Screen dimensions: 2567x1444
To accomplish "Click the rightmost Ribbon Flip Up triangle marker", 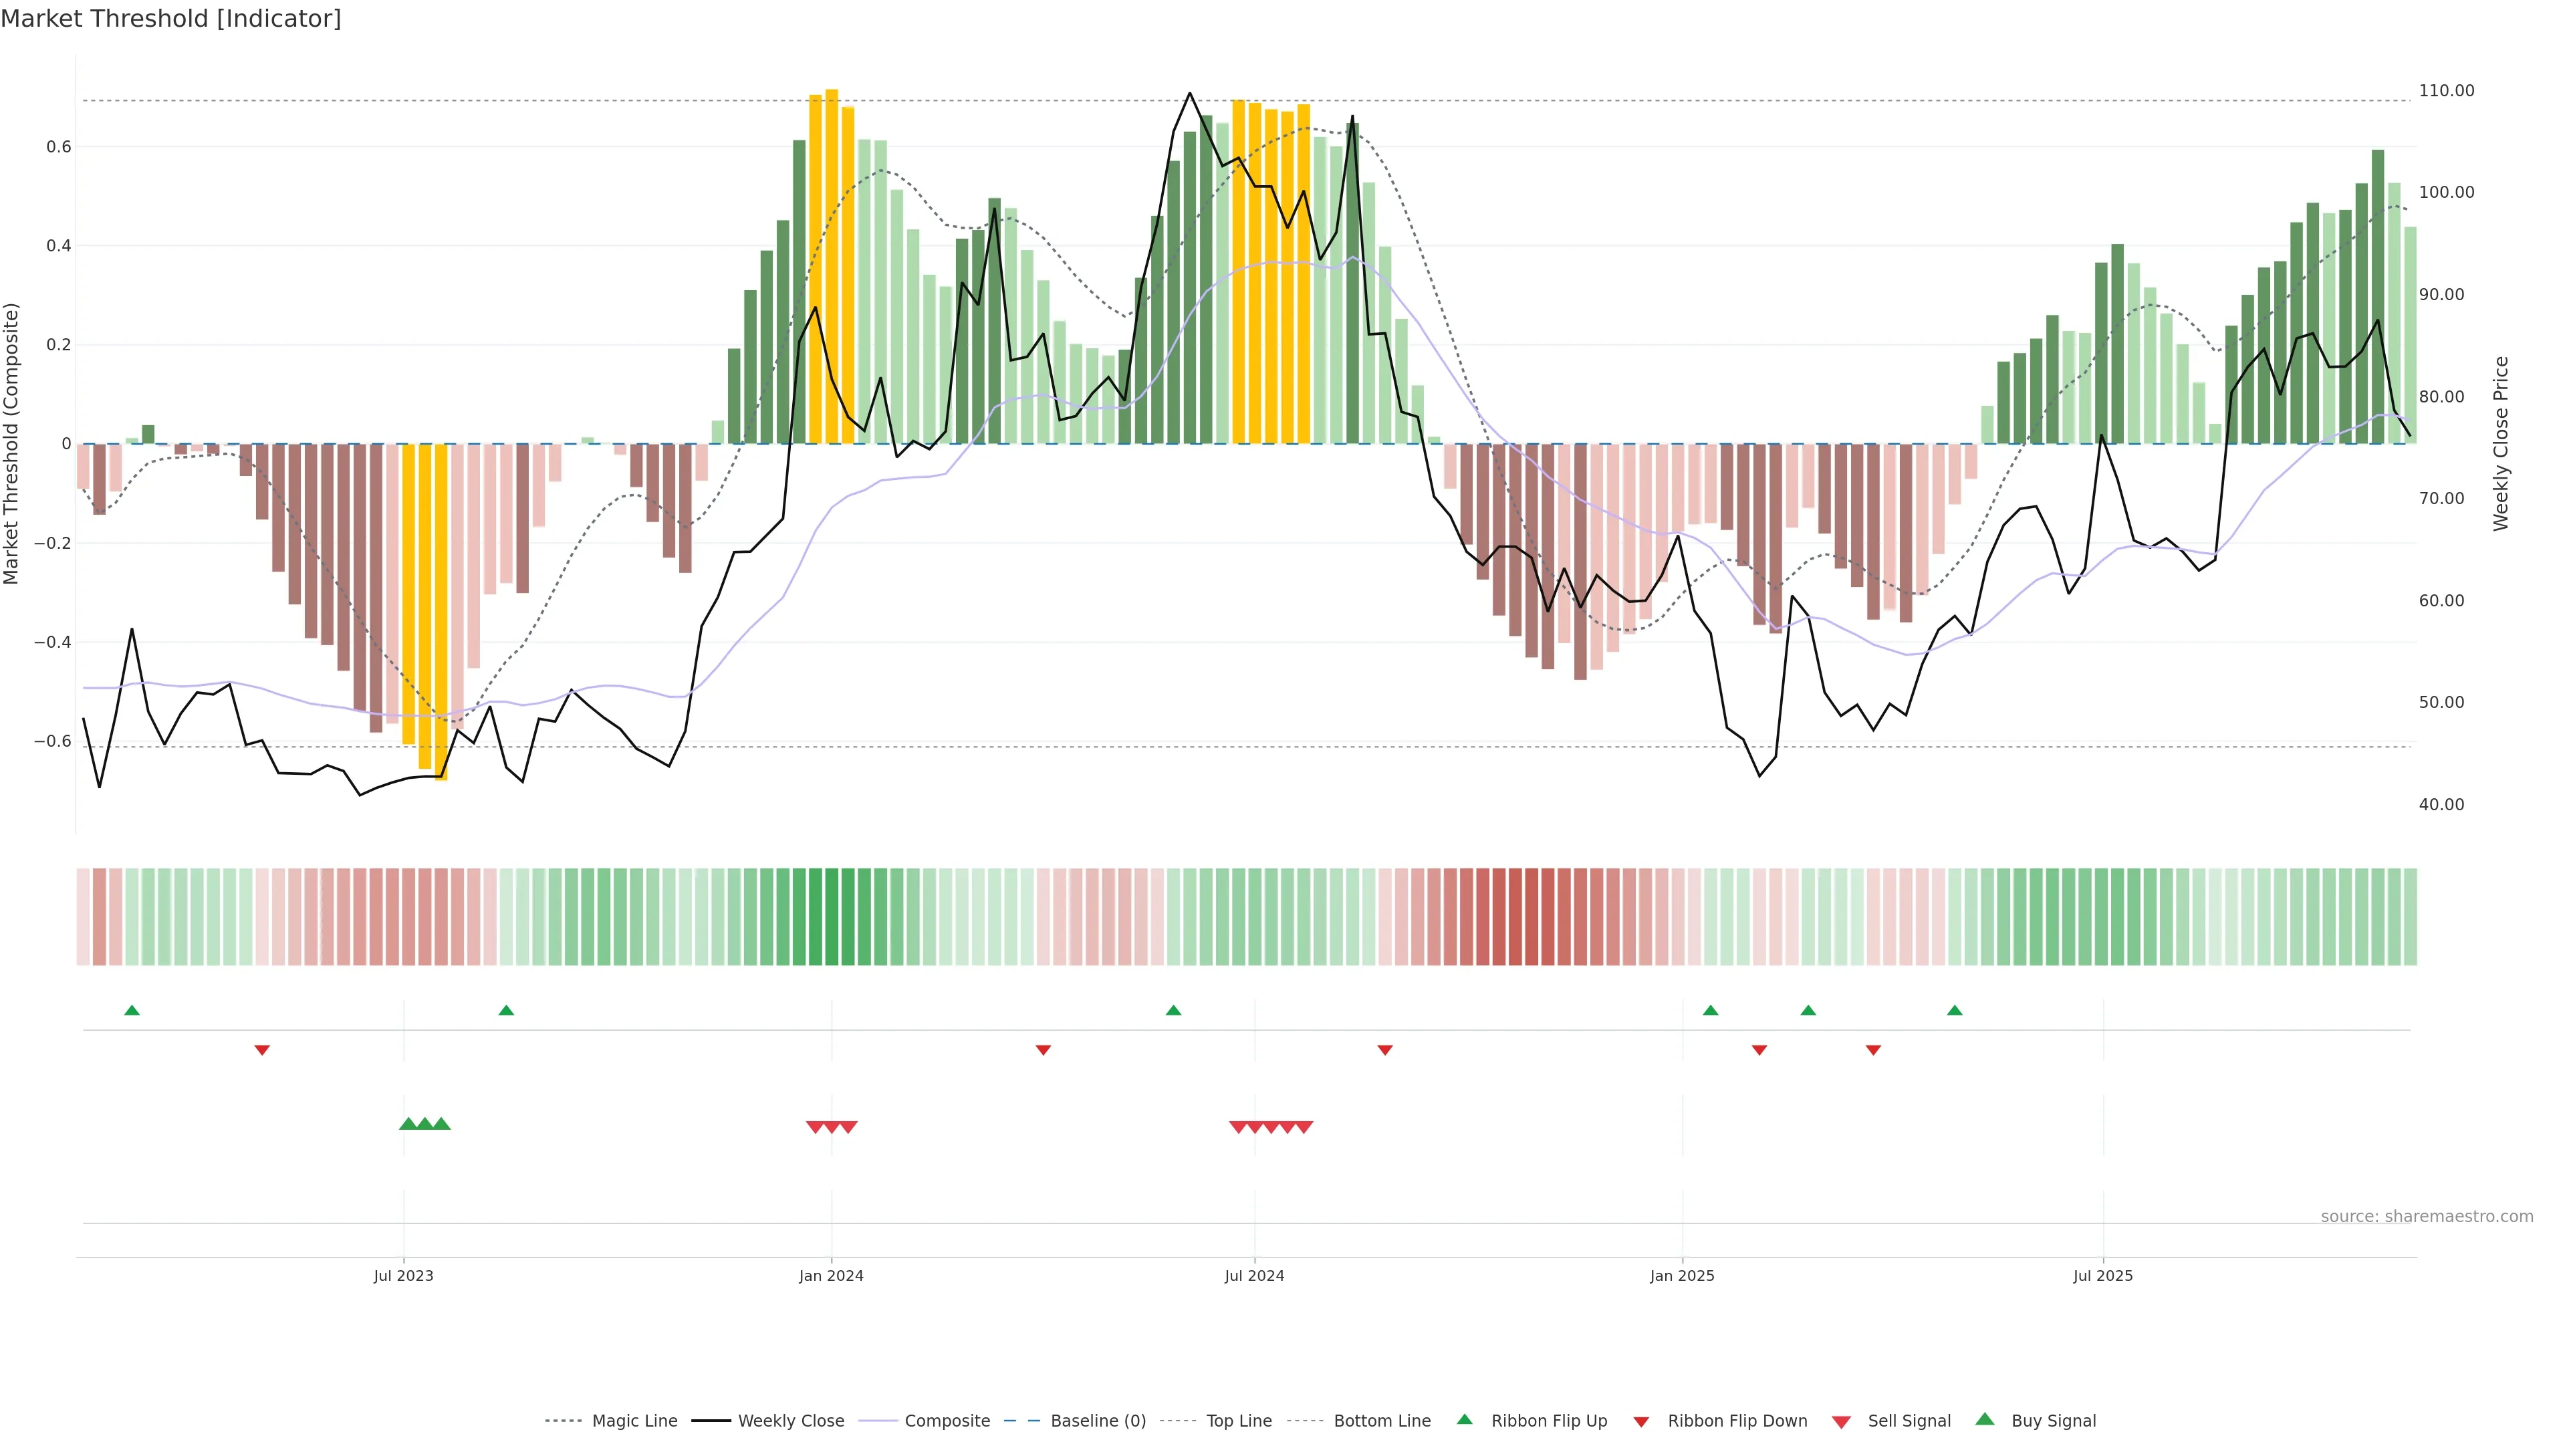I will click(x=1954, y=1011).
